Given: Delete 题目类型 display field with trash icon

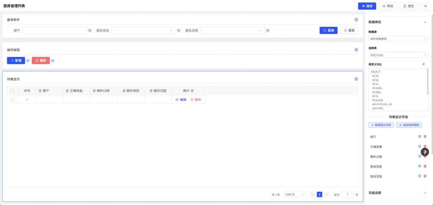Looking at the screenshot, I should 425,166.
